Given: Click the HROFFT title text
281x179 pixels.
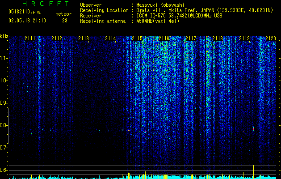Looking at the screenshot, I should coord(46,4).
